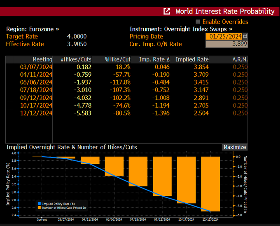This screenshot has height=226, width=280.
Task: Select the 06/06/2024 meeting row
Action: pyautogui.click(x=126, y=82)
